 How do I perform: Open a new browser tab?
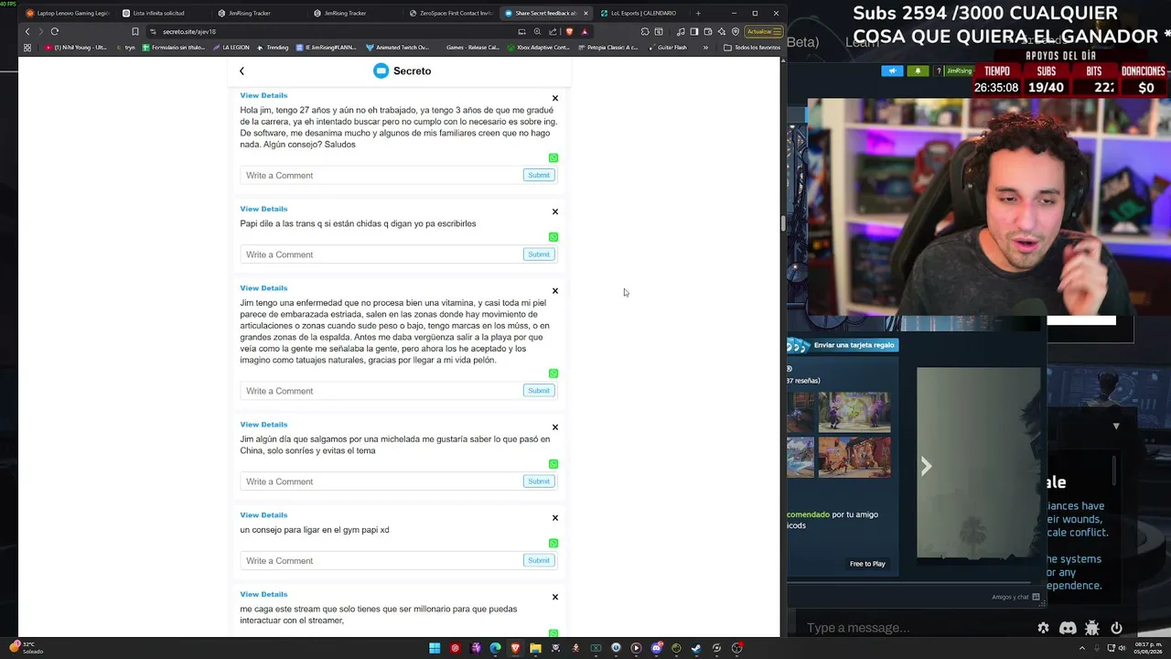698,13
